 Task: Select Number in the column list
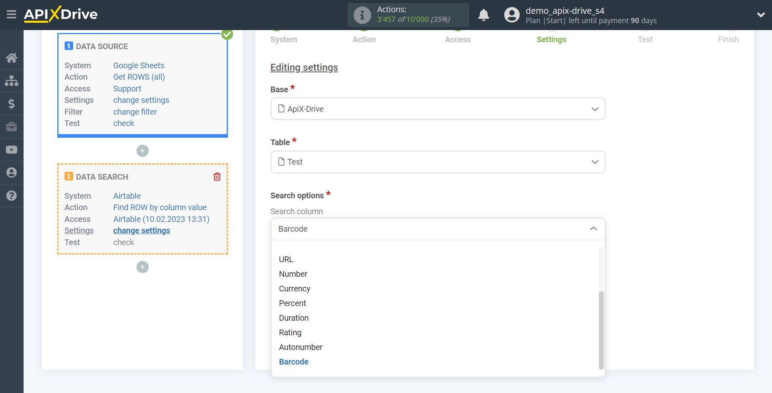[x=293, y=274]
